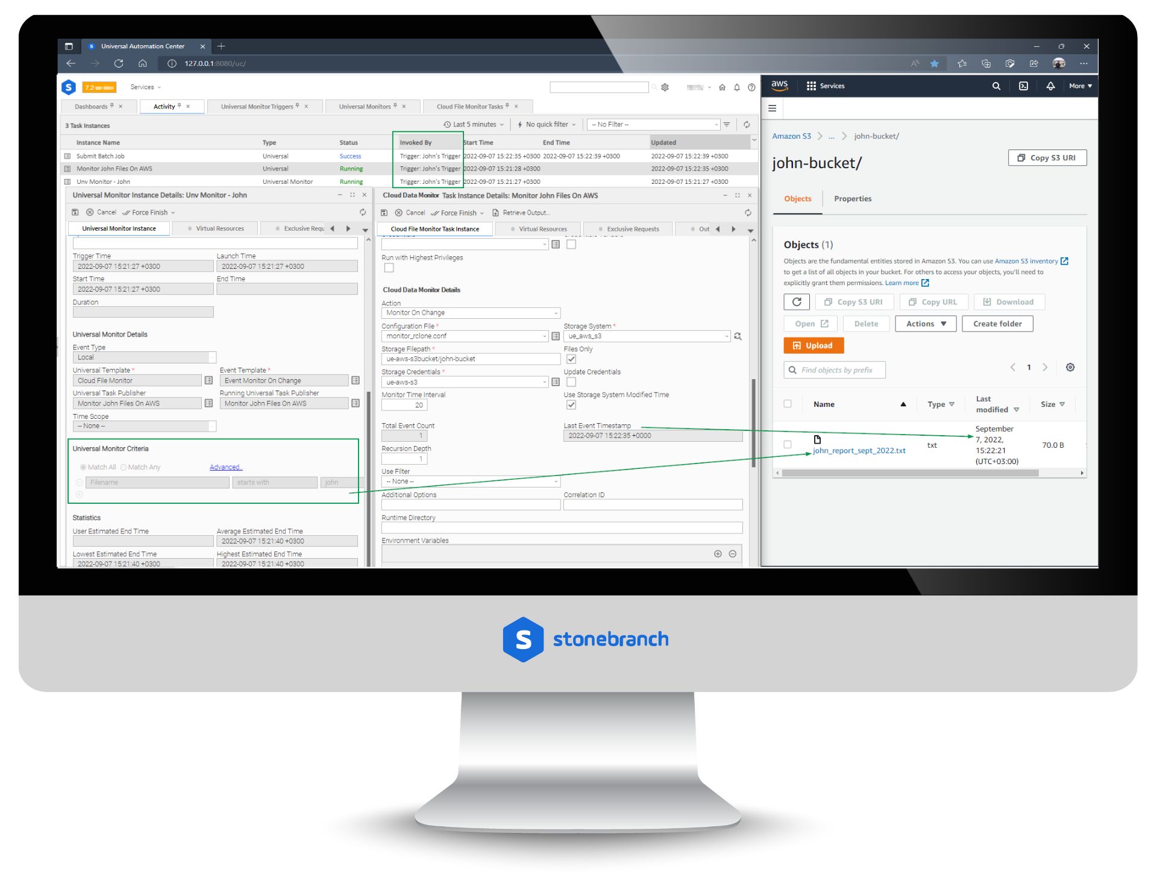Tick select-all checkbox in S3 objects header
1157x889 pixels.
(788, 404)
